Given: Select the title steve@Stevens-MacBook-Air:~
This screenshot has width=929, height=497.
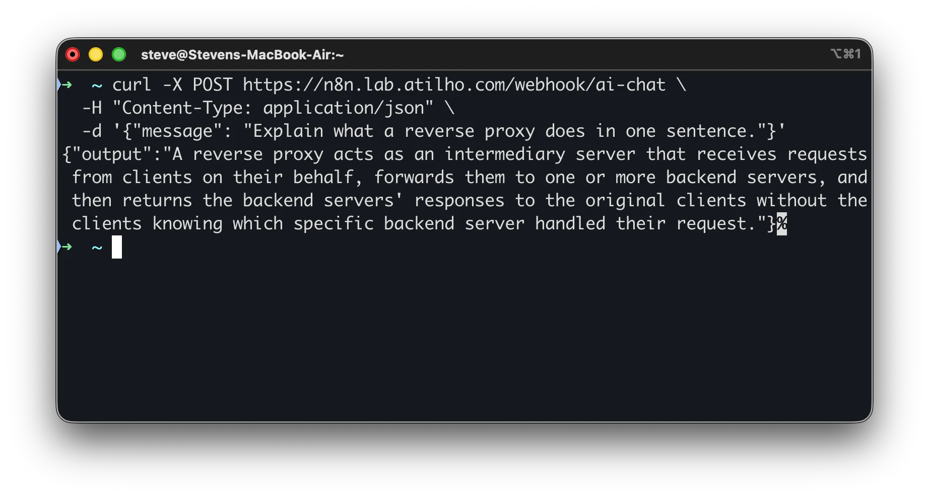Looking at the screenshot, I should click(243, 55).
